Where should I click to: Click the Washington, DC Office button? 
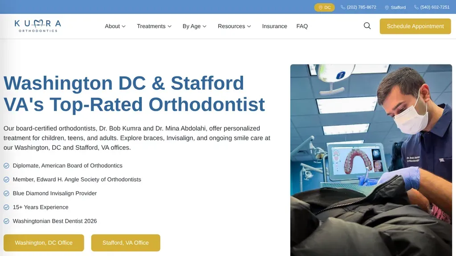(x=44, y=243)
